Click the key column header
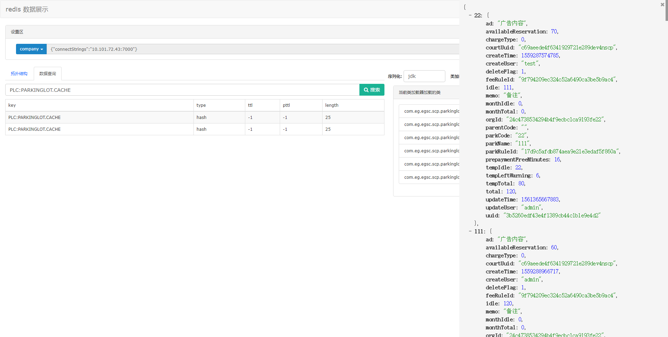Image resolution: width=668 pixels, height=337 pixels. [12, 105]
